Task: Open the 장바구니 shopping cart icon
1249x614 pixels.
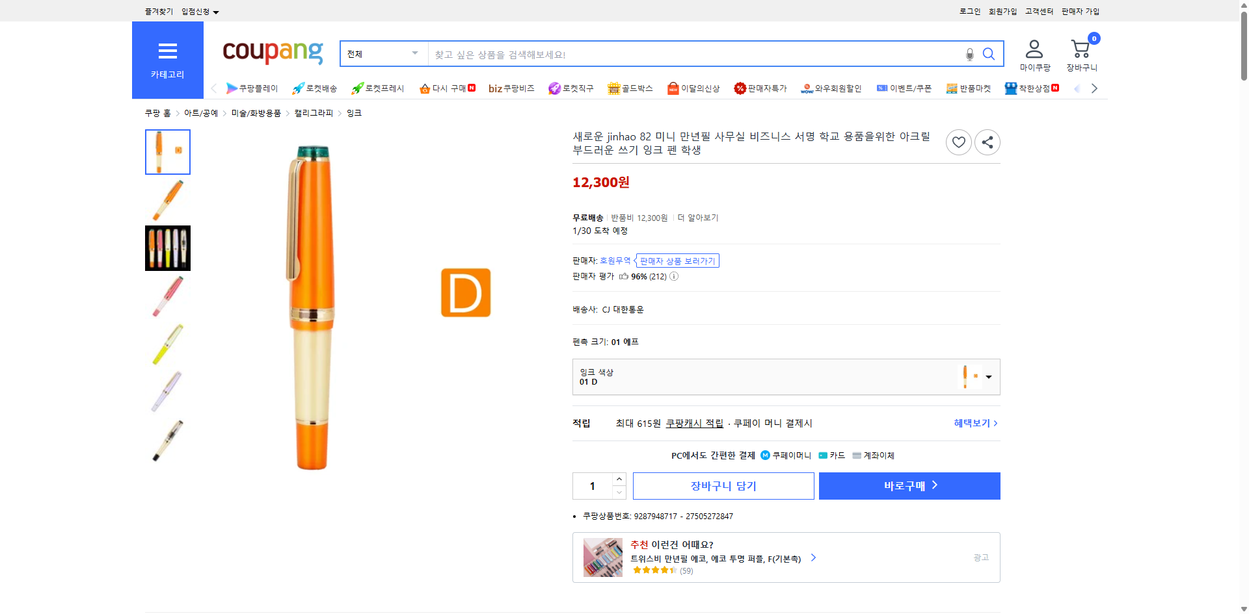Action: click(1081, 48)
